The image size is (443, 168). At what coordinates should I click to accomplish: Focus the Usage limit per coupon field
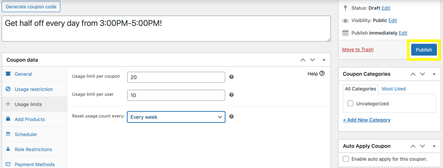[176, 77]
